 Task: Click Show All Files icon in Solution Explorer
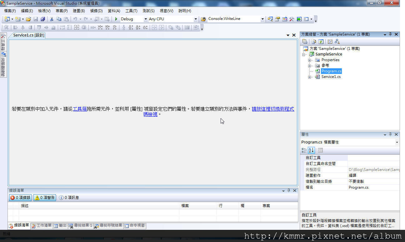click(x=314, y=41)
